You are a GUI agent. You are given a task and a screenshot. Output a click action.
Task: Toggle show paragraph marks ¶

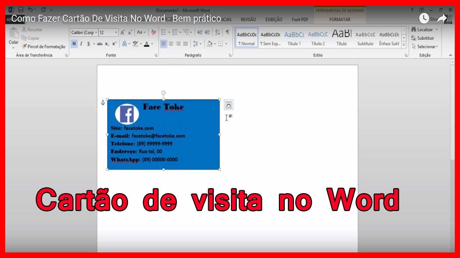(x=227, y=32)
